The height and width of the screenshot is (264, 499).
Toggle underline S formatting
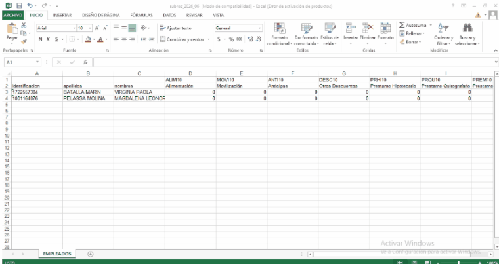tap(55, 39)
